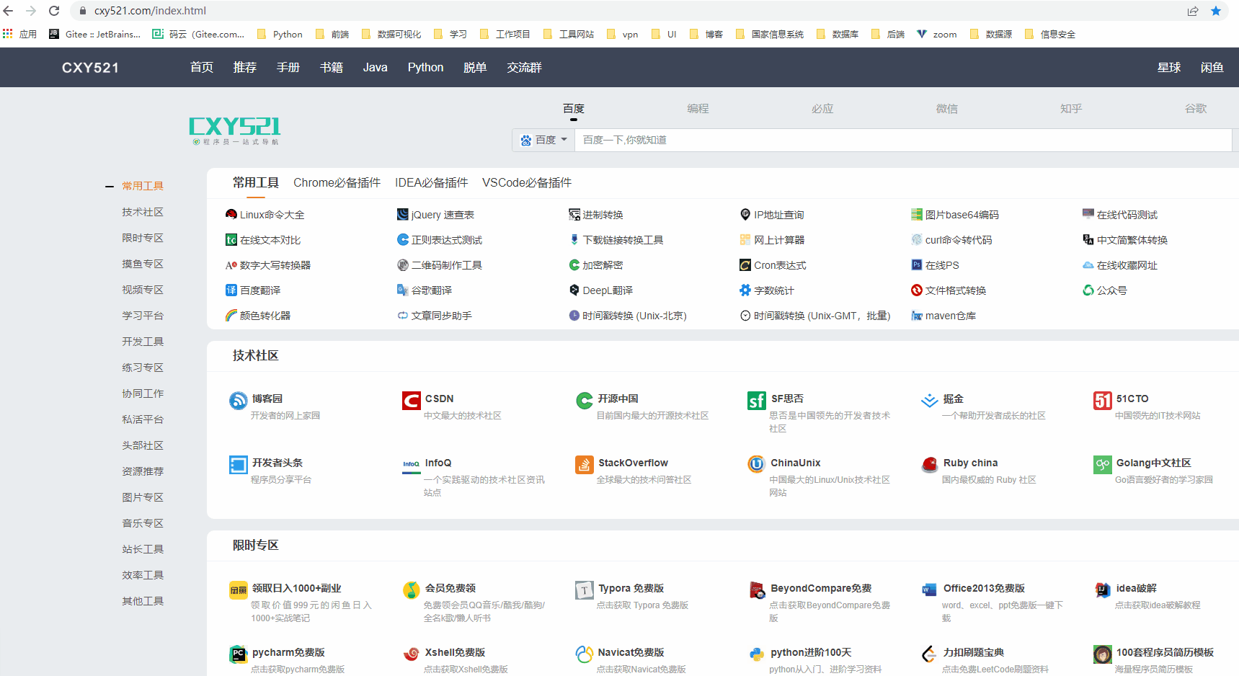Screen dimensions: 1239x676
Task: Click the SF思否 logo icon
Action: (757, 401)
